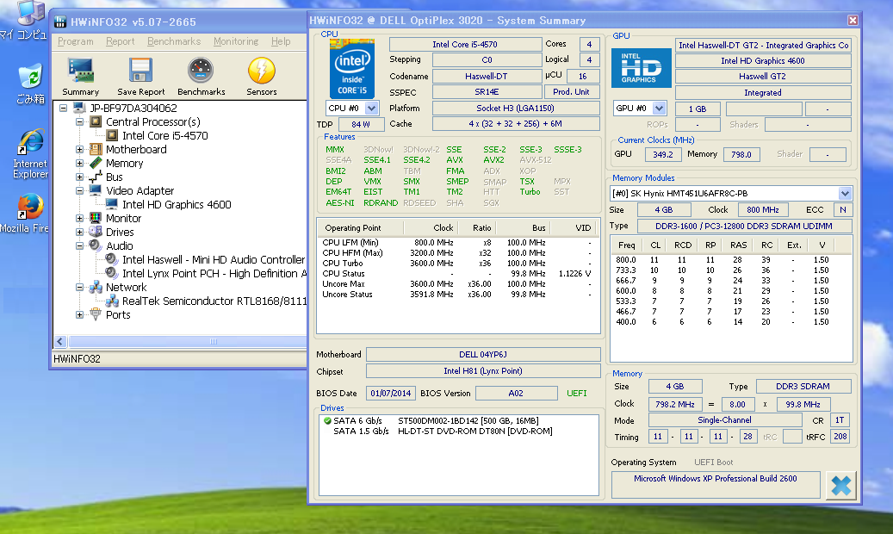The height and width of the screenshot is (534, 893).
Task: Click the Prod. Unit button
Action: [x=571, y=92]
